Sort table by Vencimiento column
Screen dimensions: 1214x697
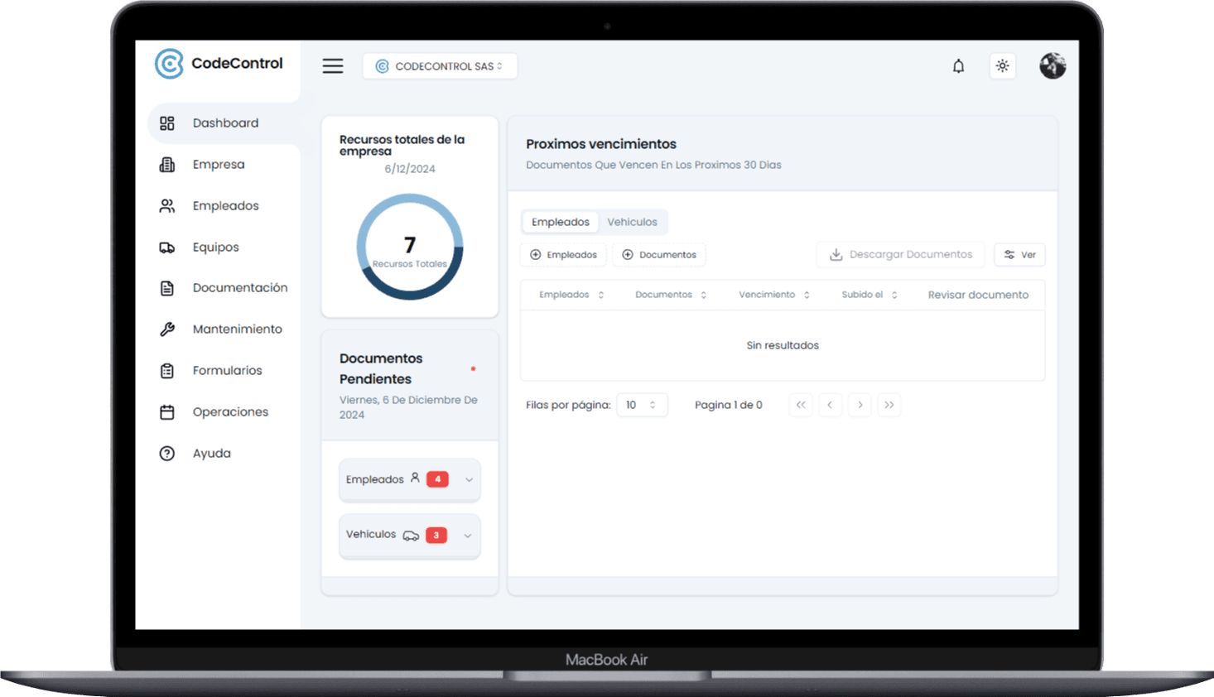tap(773, 295)
